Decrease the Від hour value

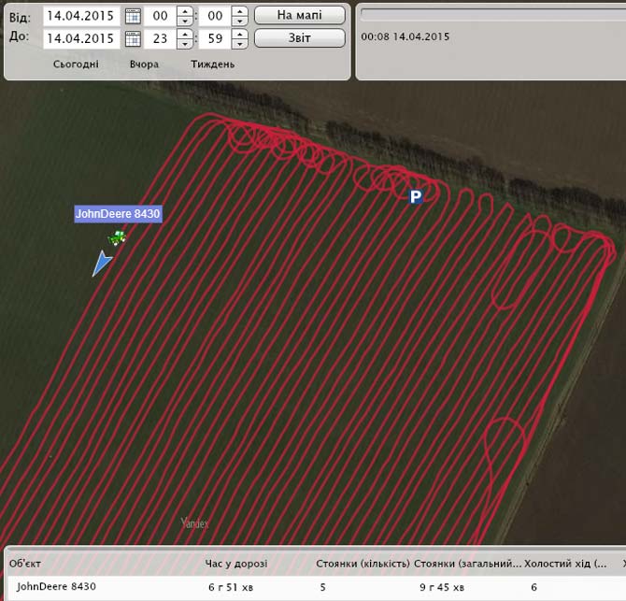coord(185,21)
